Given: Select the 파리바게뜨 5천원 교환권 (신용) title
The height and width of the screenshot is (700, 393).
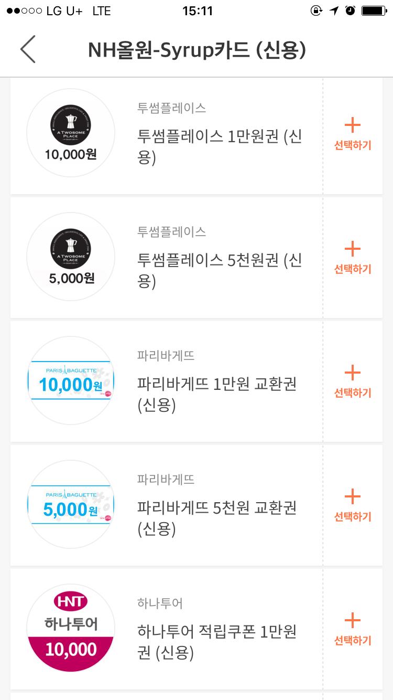Looking at the screenshot, I should [x=216, y=518].
